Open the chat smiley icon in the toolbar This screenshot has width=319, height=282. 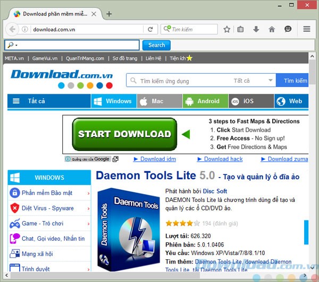(x=288, y=29)
